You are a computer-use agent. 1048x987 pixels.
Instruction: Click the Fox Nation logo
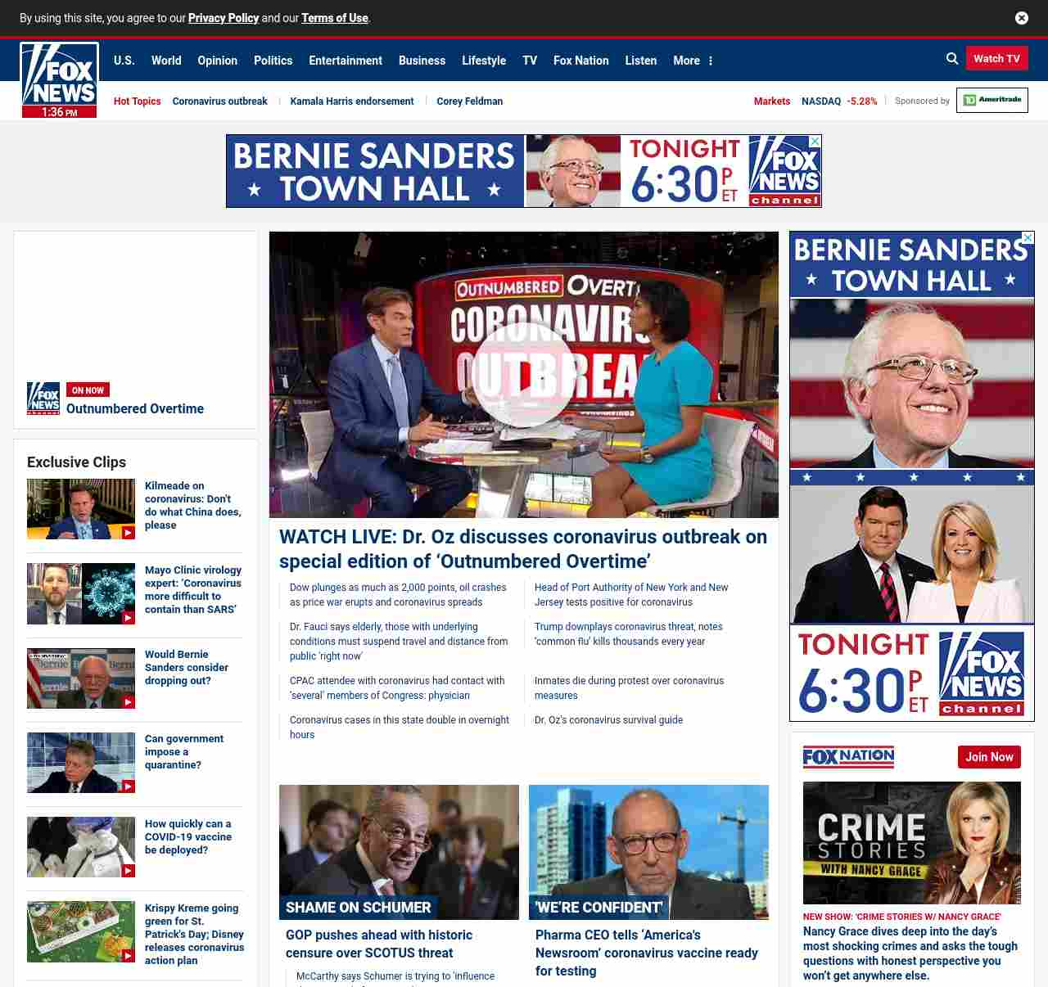tap(848, 757)
